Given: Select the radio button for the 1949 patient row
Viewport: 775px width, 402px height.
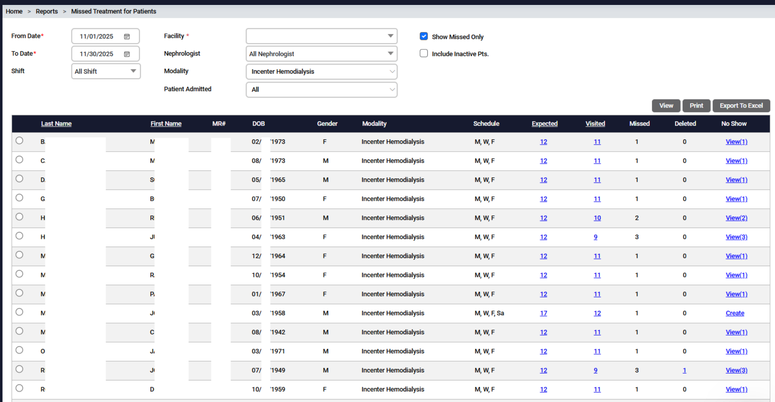Looking at the screenshot, I should [x=19, y=369].
